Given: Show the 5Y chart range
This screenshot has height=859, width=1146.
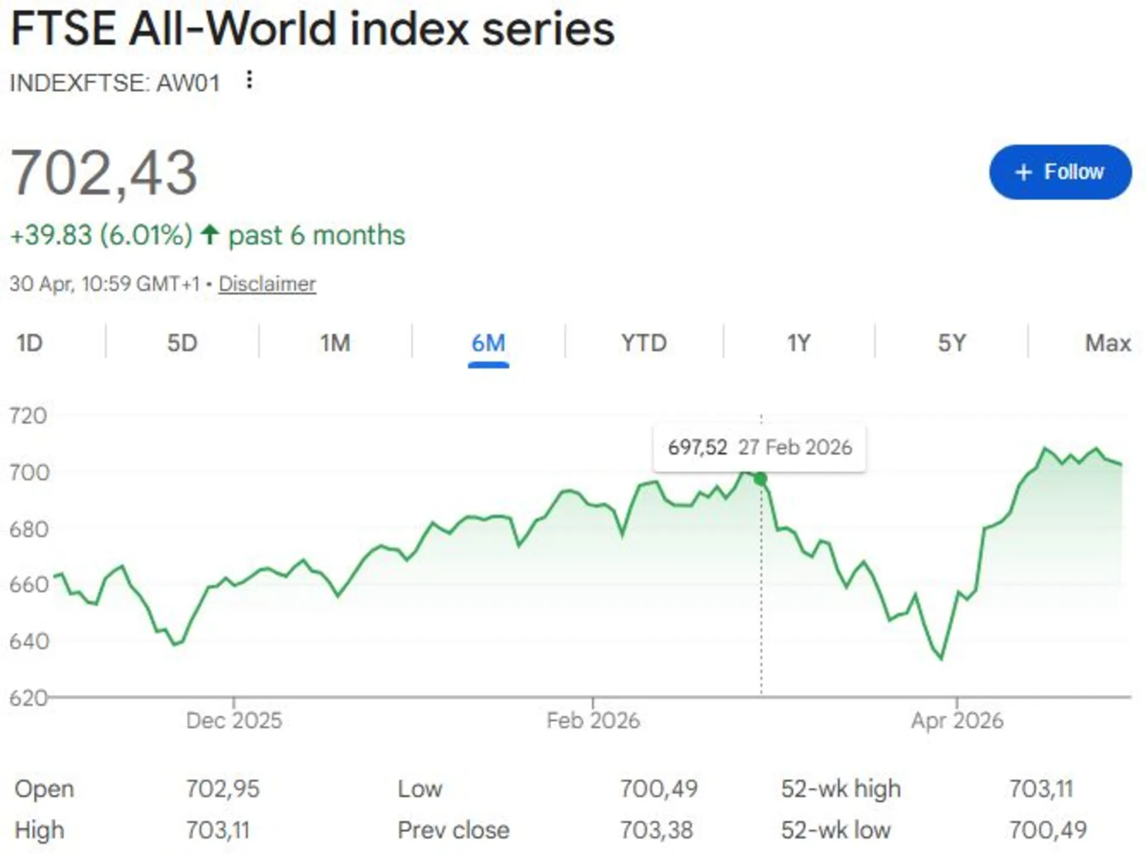Looking at the screenshot, I should click(x=951, y=343).
